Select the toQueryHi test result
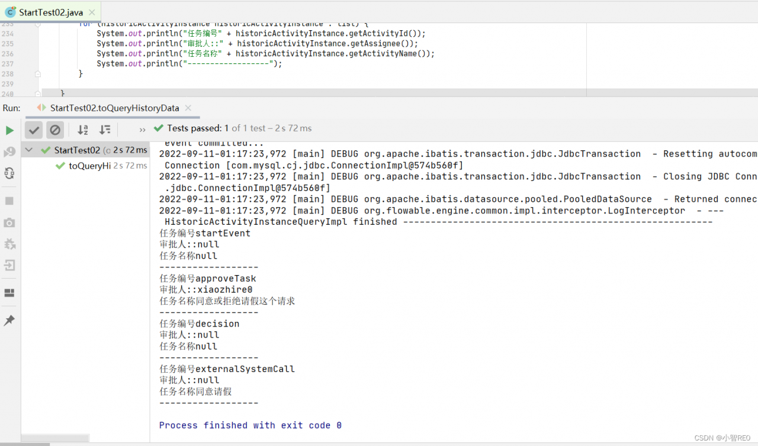The image size is (758, 446). 89,166
